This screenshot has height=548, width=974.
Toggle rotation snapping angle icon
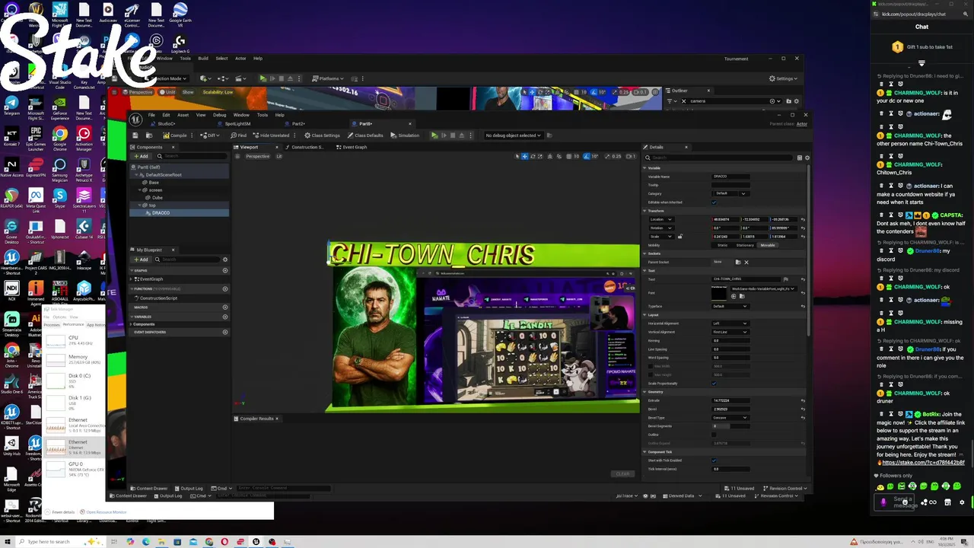(x=586, y=156)
